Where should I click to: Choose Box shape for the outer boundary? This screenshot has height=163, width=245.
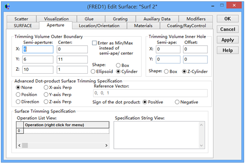click(118, 65)
